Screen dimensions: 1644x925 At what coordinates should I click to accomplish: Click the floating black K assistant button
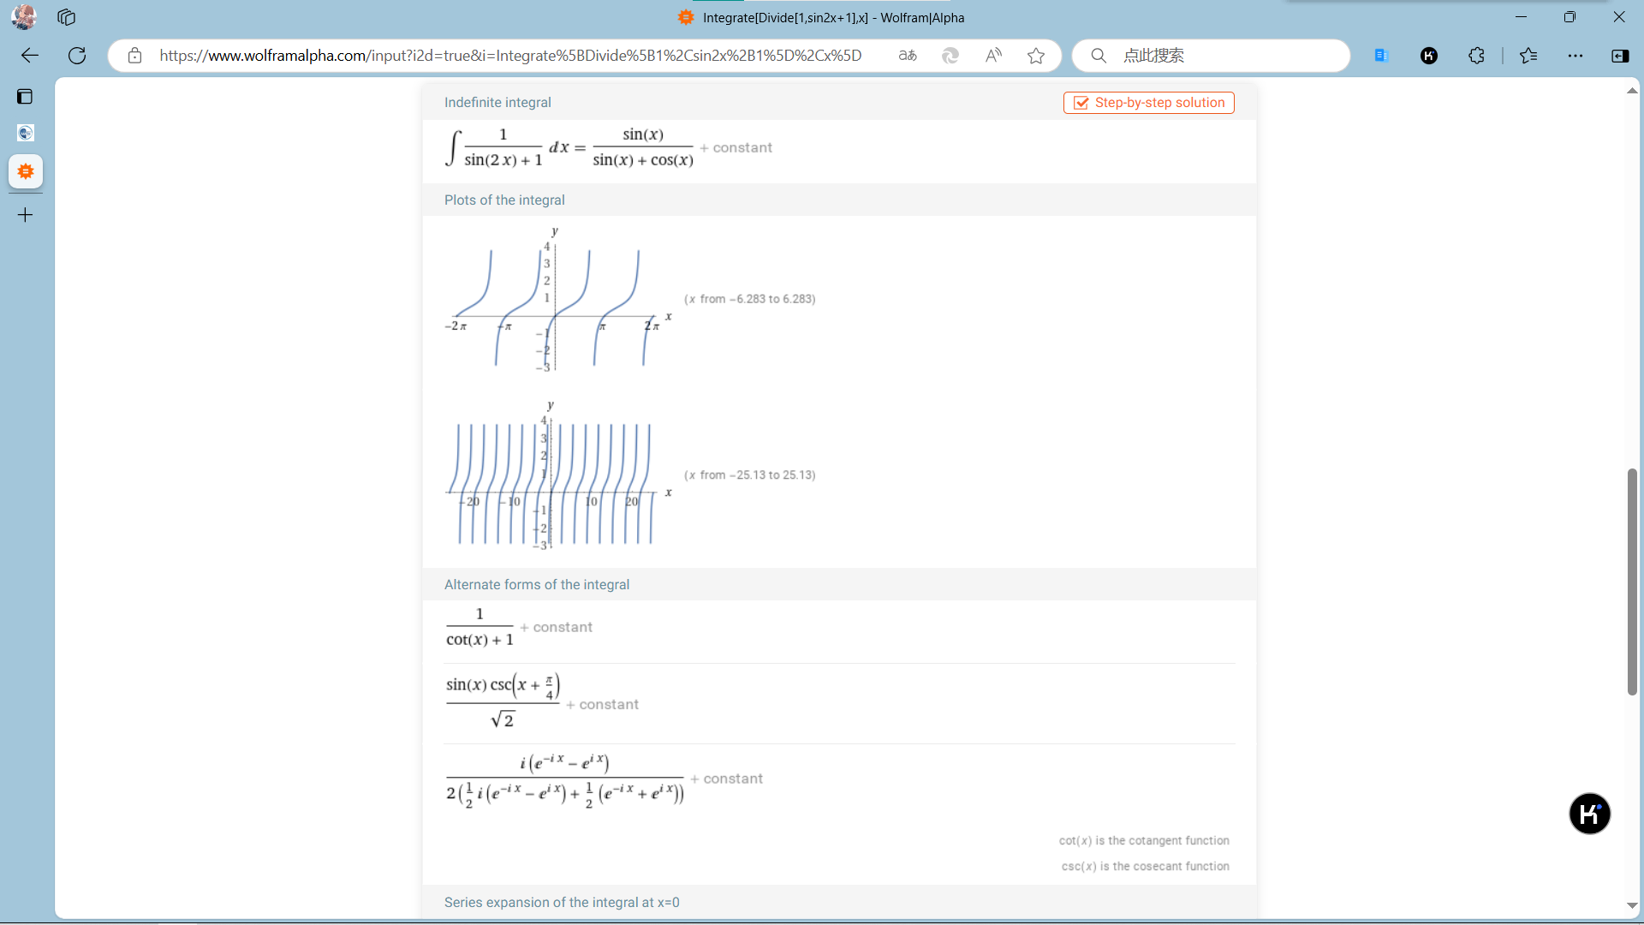click(1589, 814)
